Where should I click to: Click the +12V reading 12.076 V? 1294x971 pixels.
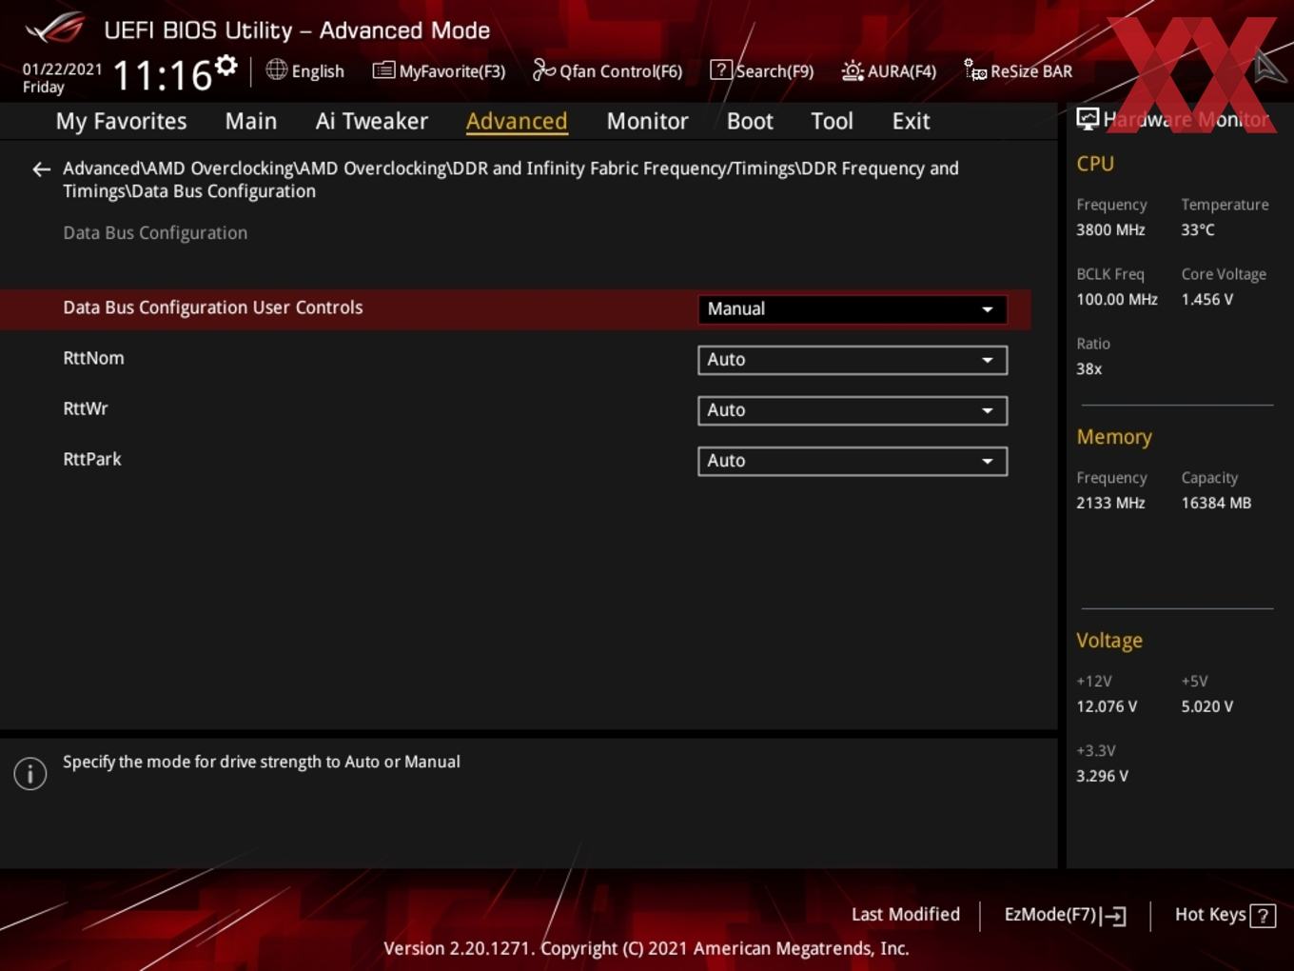[x=1107, y=707]
